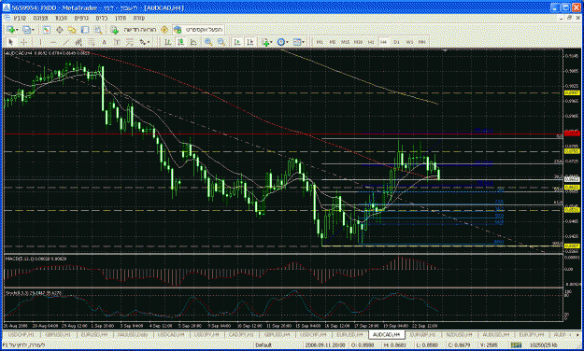Image resolution: width=584 pixels, height=351 pixels.
Task: Select the M1 timeframe button
Action: (320, 42)
